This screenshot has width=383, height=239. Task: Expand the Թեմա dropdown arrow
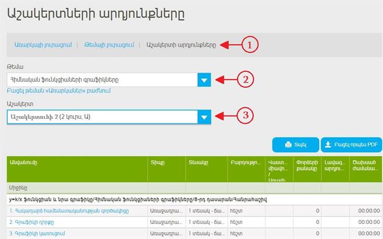click(x=204, y=80)
